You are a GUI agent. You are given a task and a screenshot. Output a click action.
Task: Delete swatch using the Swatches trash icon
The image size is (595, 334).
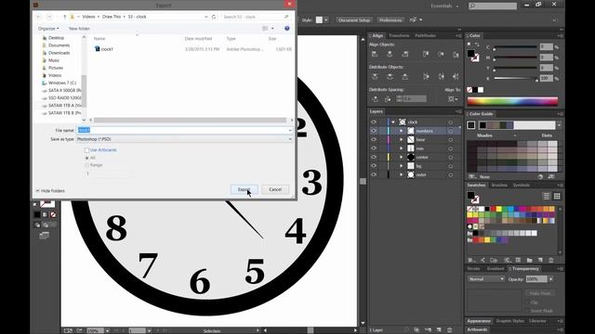point(551,260)
